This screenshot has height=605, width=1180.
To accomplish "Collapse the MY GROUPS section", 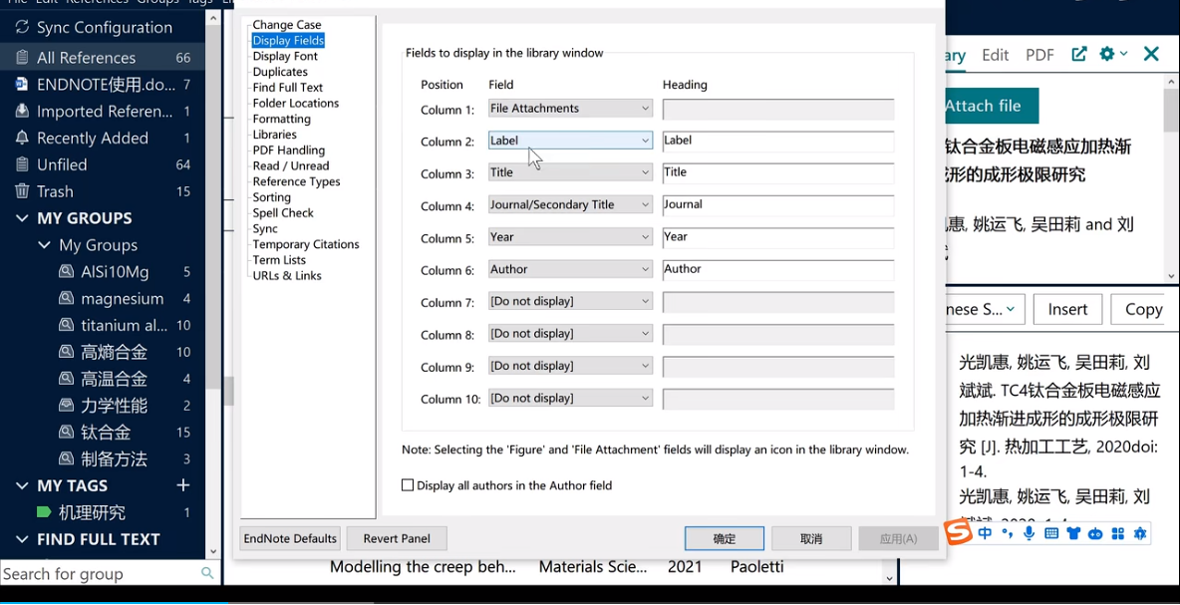I will (x=22, y=218).
